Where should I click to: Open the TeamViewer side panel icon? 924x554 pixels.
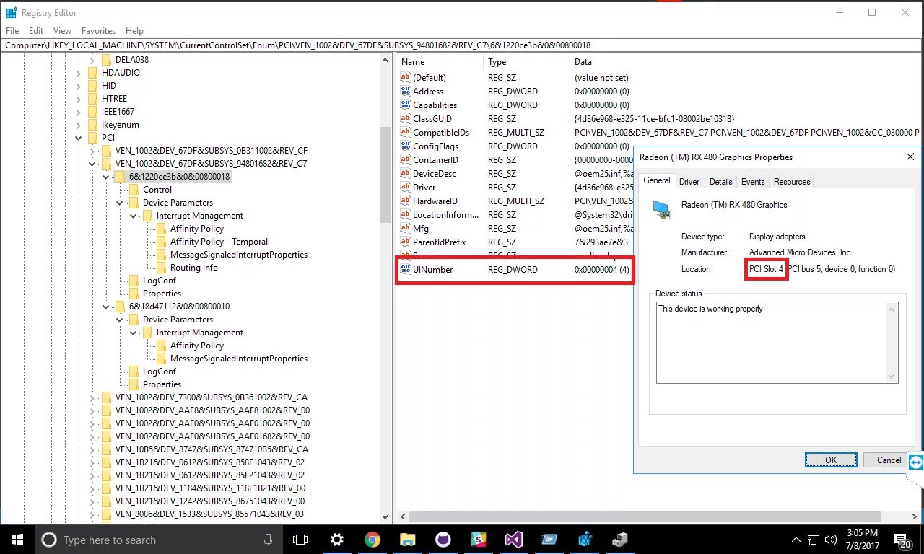click(916, 462)
